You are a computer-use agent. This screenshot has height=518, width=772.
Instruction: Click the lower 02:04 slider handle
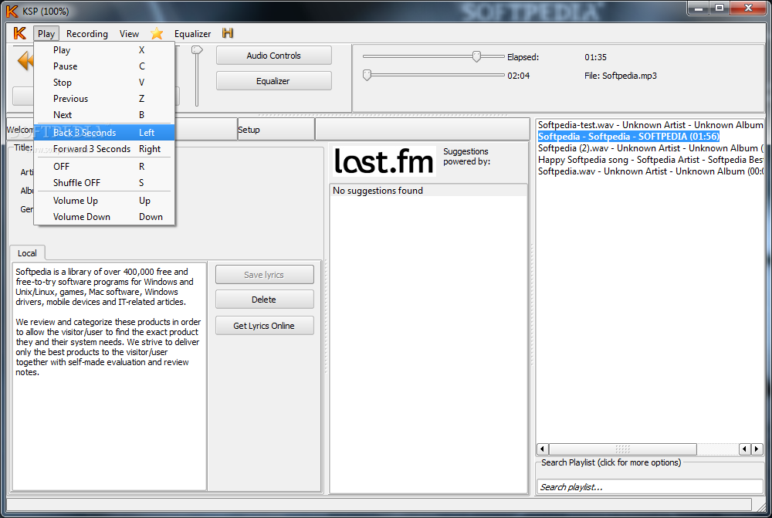tap(367, 75)
